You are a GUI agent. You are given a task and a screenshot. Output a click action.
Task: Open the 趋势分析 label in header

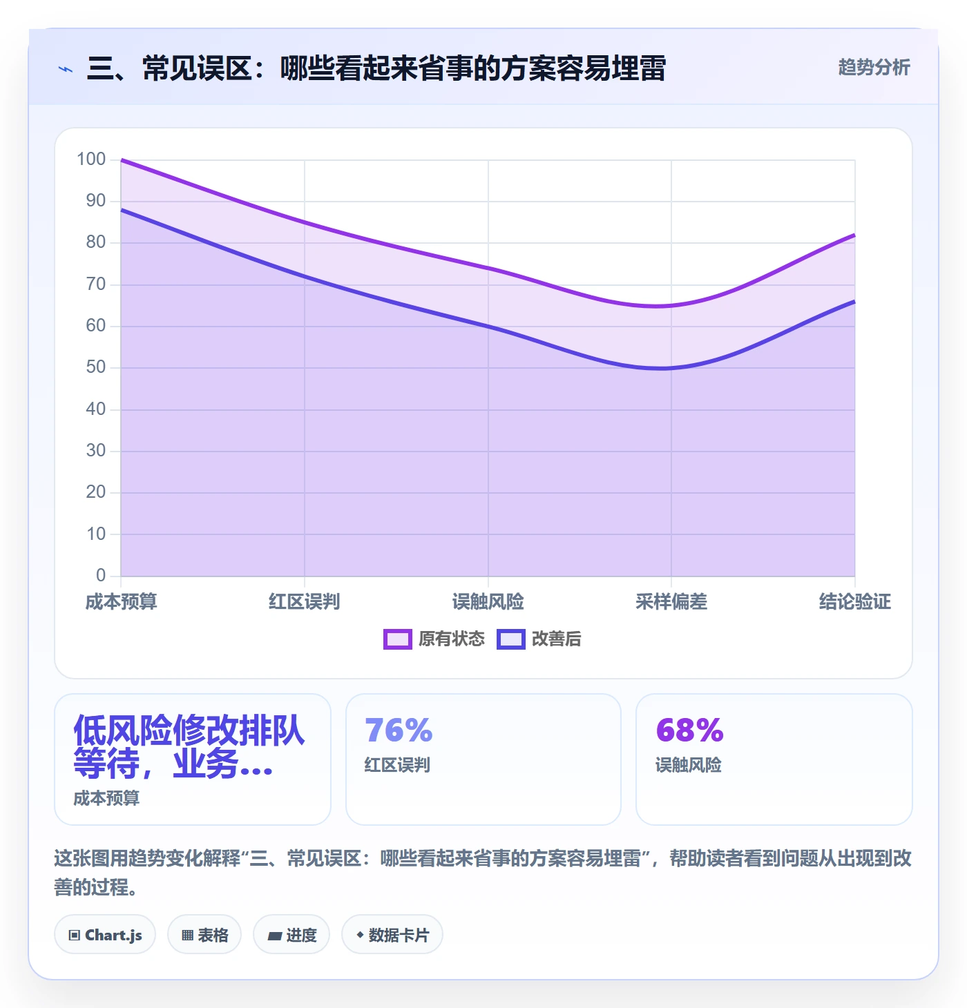[x=874, y=67]
